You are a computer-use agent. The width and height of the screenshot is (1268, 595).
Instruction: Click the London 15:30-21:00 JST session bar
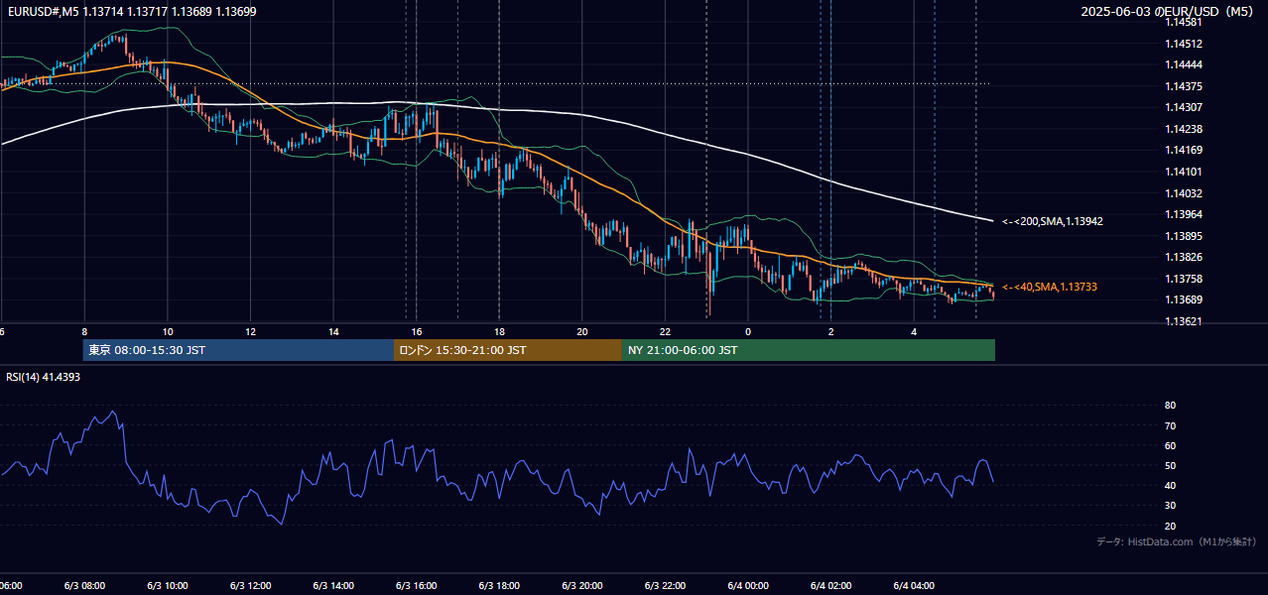[508, 350]
